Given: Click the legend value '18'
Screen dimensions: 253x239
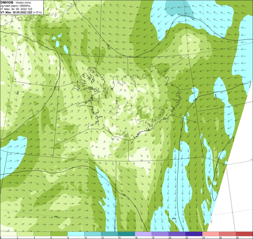Looking at the screenshot, I should coord(153,237).
